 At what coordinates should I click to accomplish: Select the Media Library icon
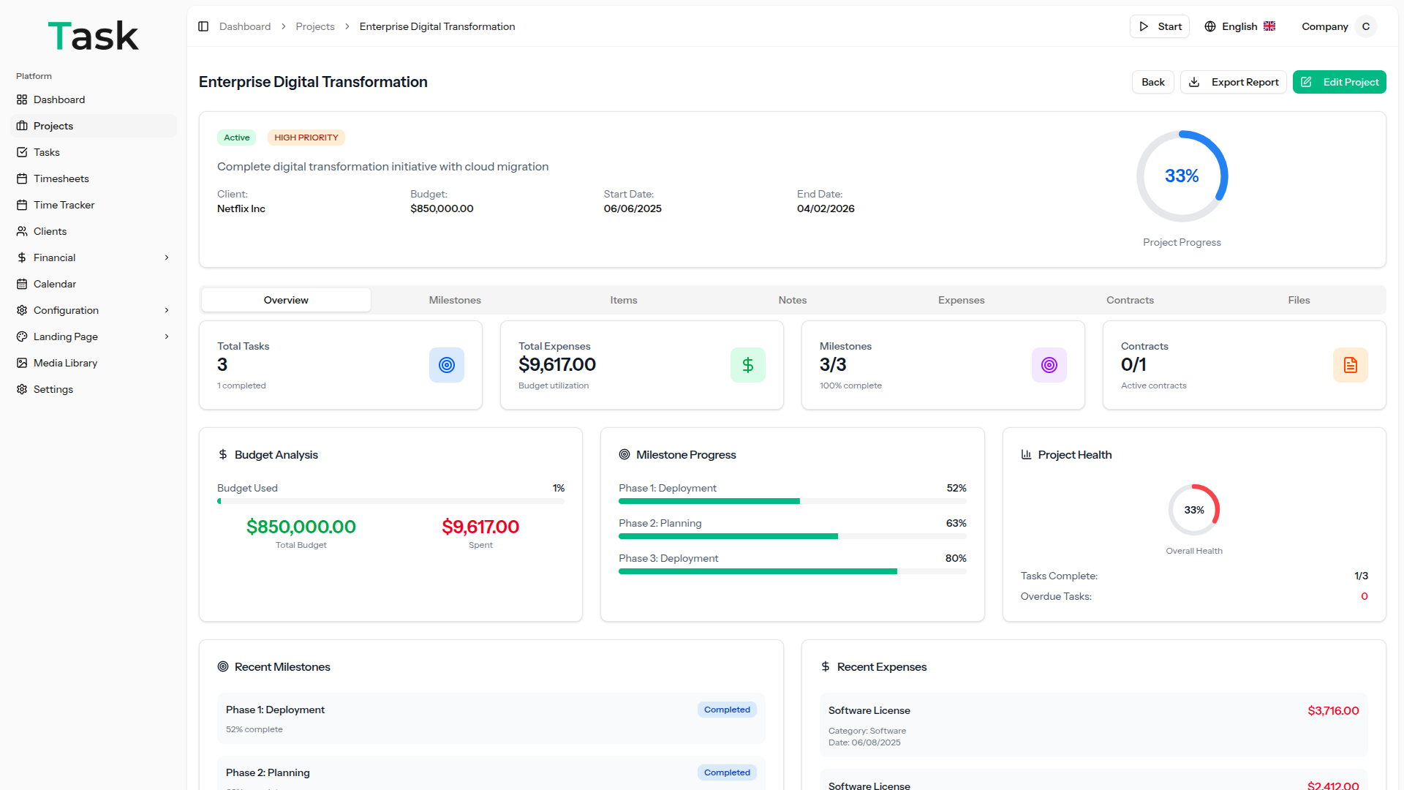click(x=23, y=363)
